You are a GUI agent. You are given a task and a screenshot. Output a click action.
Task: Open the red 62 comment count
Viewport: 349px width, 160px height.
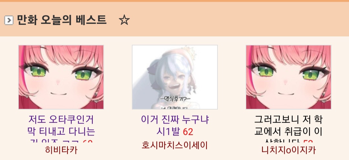coord(188,132)
